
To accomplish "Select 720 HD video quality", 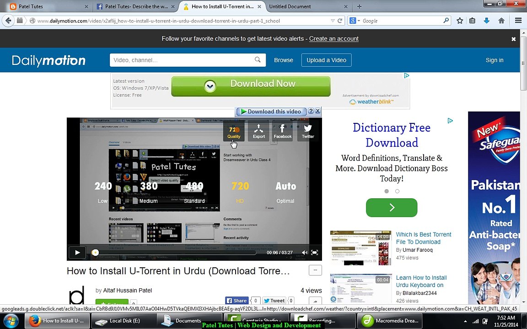I will [240, 192].
